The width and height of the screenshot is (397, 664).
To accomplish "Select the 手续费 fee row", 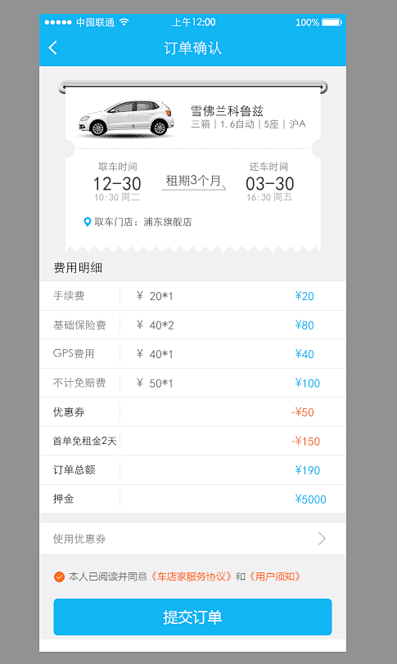I will tap(193, 295).
